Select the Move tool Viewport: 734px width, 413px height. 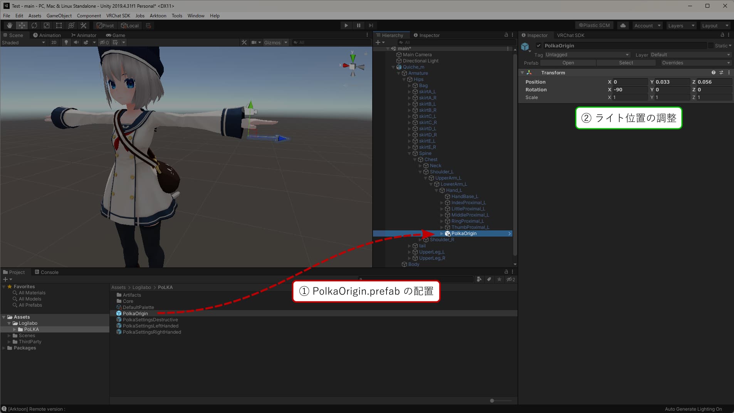(22, 25)
